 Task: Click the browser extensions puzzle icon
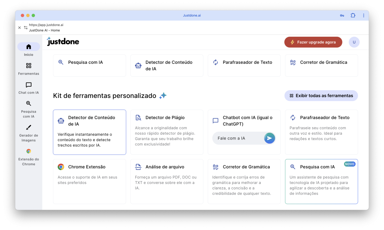[x=353, y=15]
